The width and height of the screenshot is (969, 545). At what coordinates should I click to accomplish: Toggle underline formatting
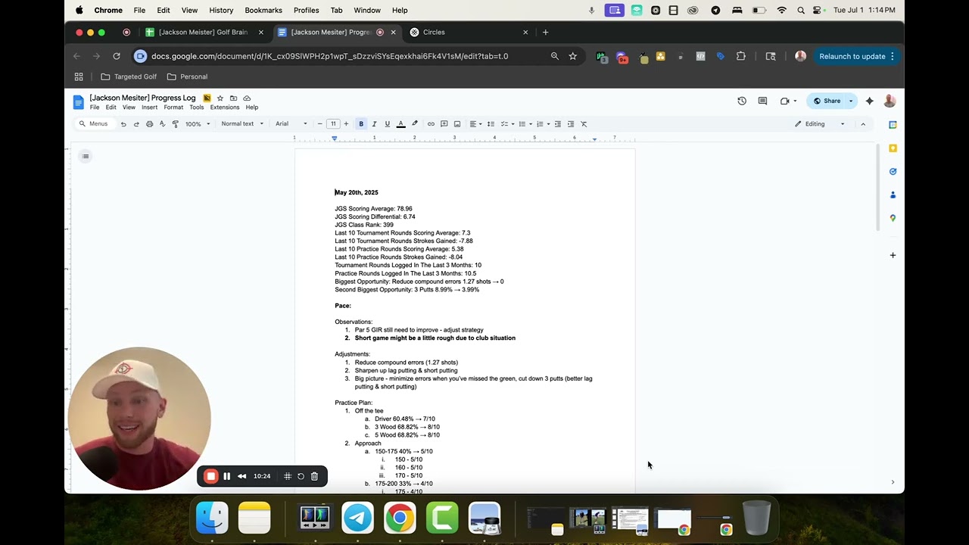click(x=387, y=124)
